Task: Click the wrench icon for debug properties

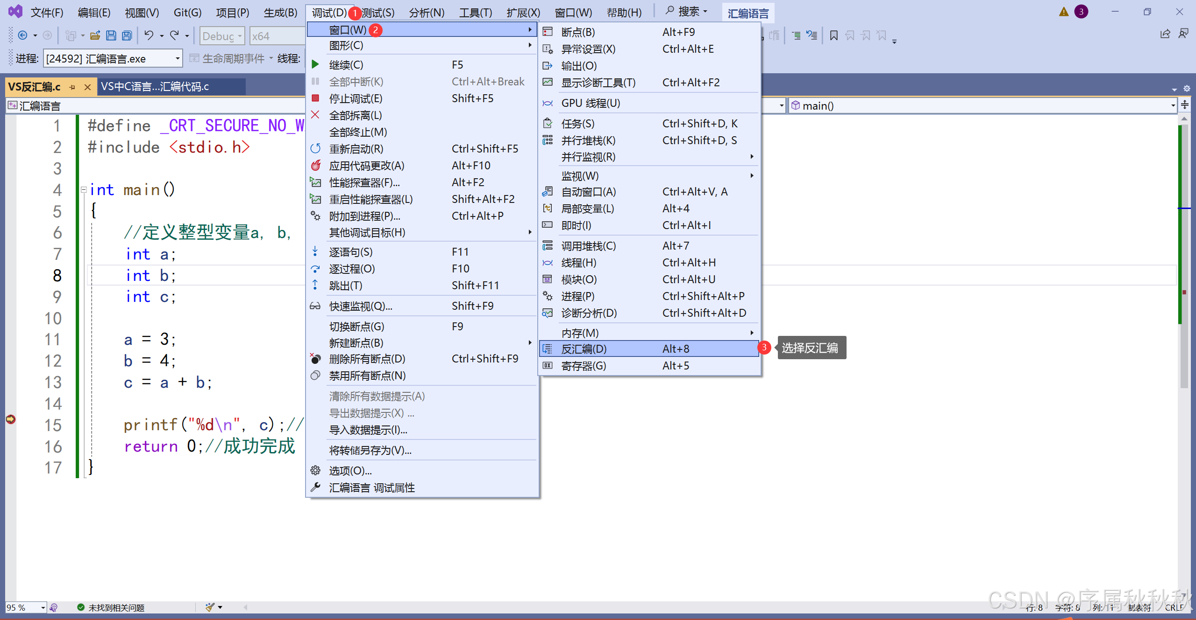Action: pos(315,487)
